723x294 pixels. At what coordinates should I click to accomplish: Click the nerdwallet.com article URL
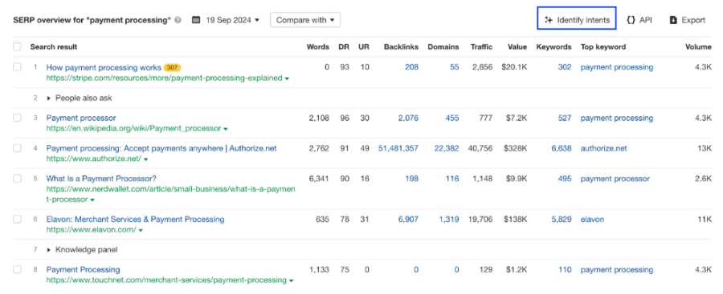click(x=170, y=194)
